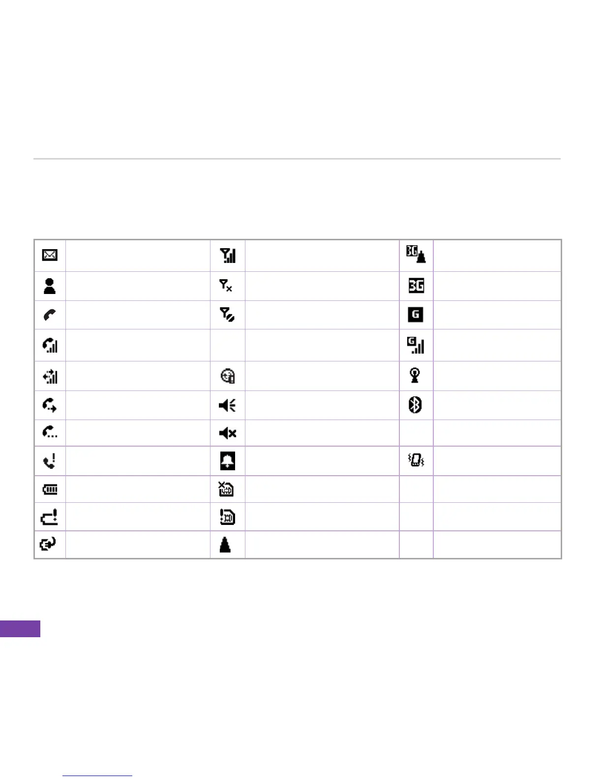Click the bell alarm icon
The height and width of the screenshot is (780, 602).
(x=227, y=461)
